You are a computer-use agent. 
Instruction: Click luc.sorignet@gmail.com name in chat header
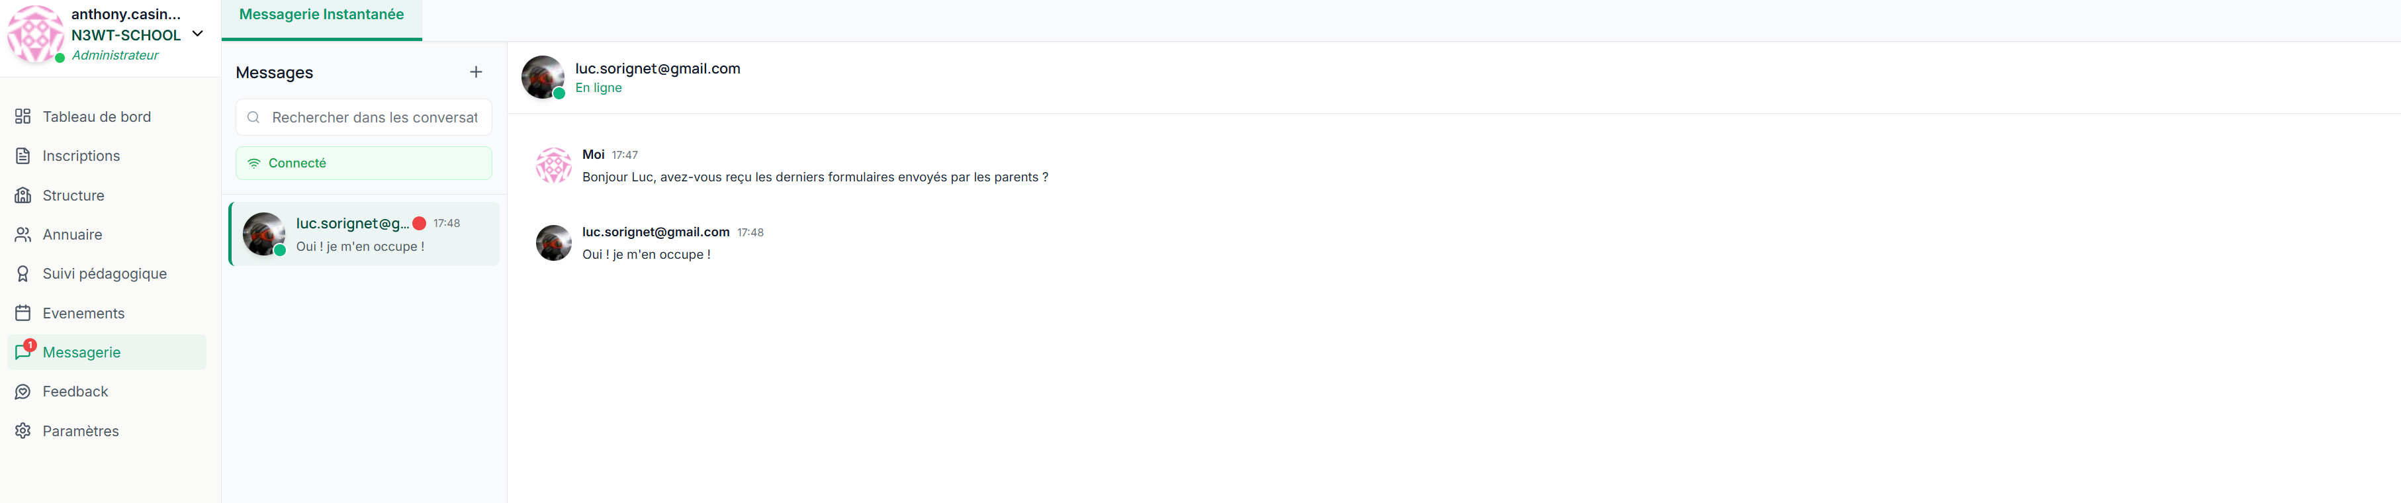point(658,68)
